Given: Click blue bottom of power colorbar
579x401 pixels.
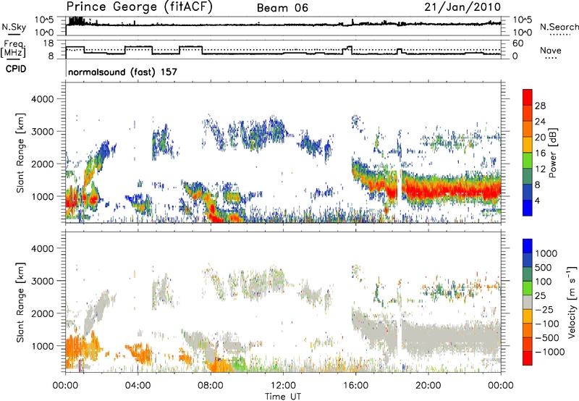Looking at the screenshot, I should (x=528, y=208).
